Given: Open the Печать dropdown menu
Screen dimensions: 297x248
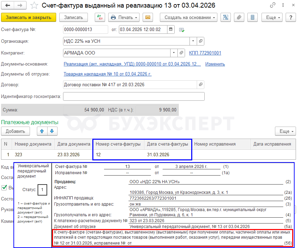Looking at the screenshot, I should click(x=124, y=17).
